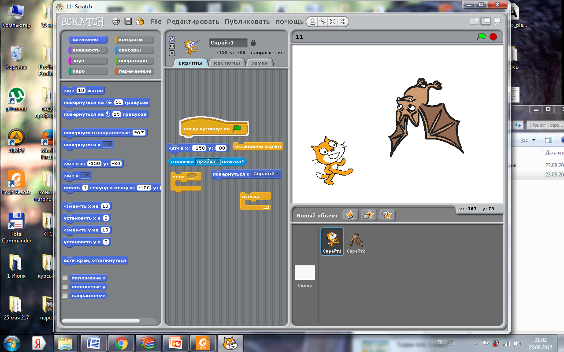Toggle the «направление» checkbox

coord(65,296)
